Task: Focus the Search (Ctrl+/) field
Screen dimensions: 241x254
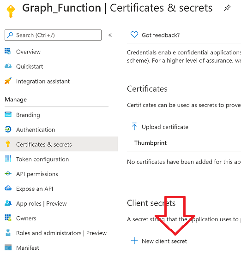Action: [53, 35]
